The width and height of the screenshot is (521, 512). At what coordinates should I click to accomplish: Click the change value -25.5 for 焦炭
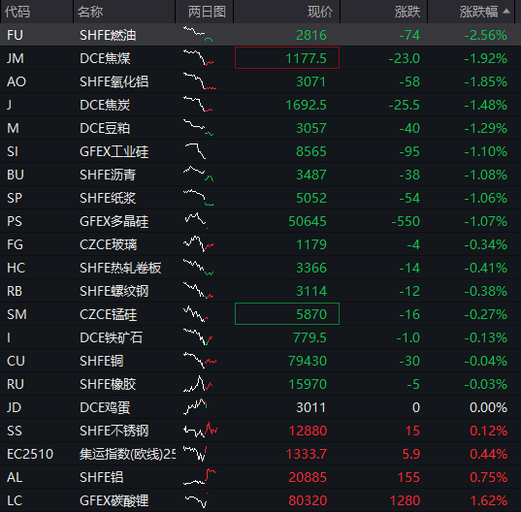coord(405,105)
